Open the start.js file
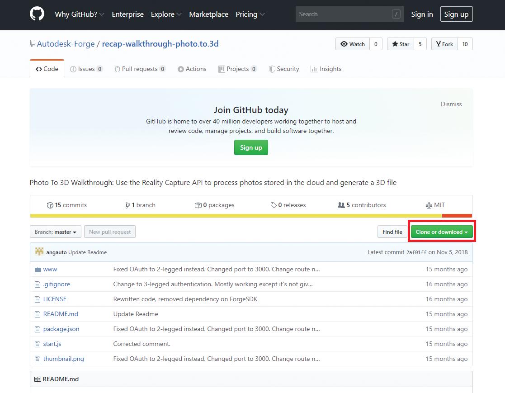Image resolution: width=505 pixels, height=393 pixels. [x=52, y=344]
